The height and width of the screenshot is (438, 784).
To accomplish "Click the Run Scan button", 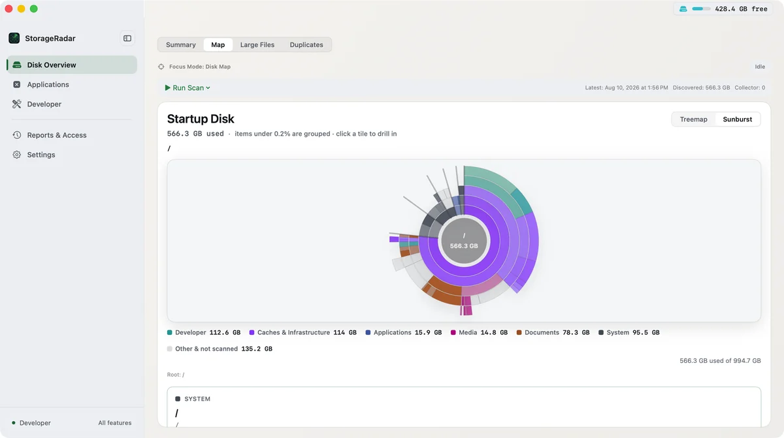I will tap(188, 87).
